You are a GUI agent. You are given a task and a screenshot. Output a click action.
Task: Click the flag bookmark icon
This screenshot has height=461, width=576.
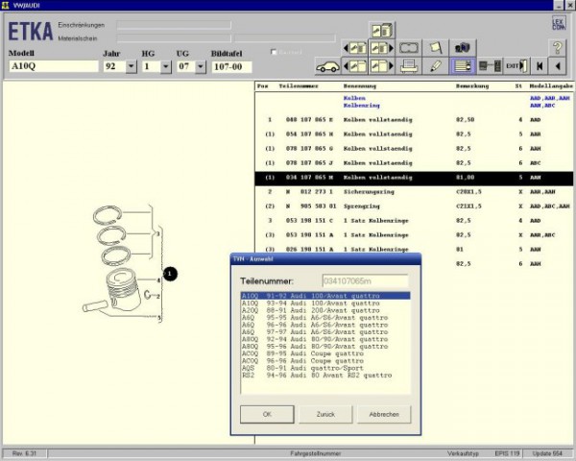tap(436, 48)
